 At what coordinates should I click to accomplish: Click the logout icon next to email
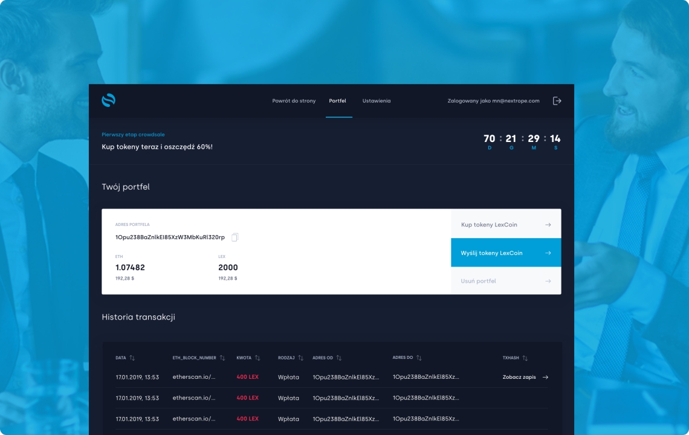pyautogui.click(x=557, y=101)
